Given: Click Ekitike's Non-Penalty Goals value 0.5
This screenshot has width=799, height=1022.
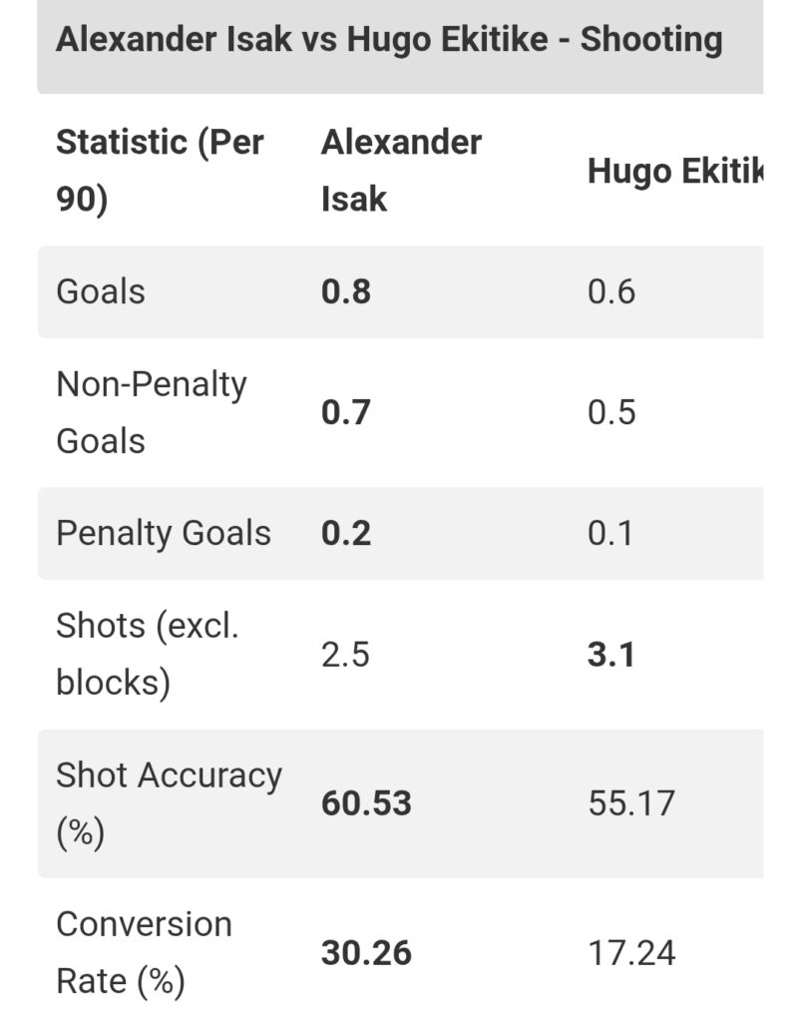Looking at the screenshot, I should pyautogui.click(x=611, y=412).
